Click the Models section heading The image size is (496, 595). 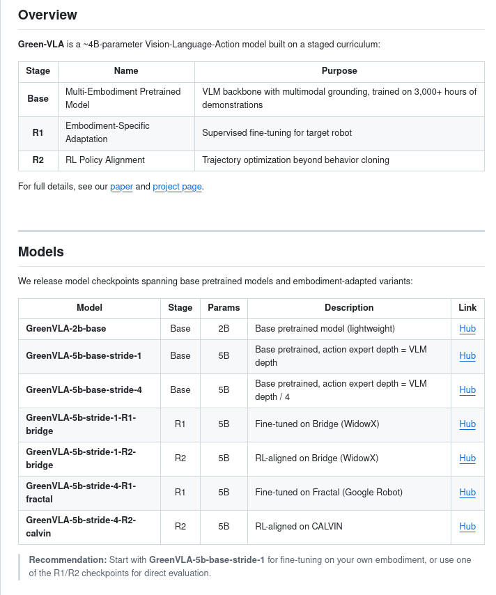[40, 252]
